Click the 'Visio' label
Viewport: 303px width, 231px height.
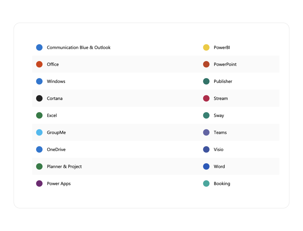click(x=219, y=150)
